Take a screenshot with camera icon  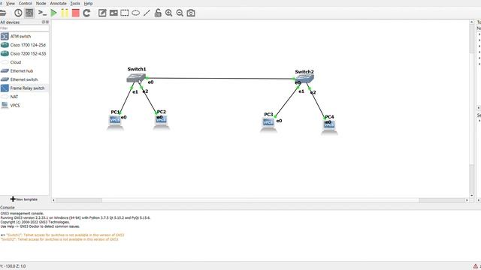(191, 13)
